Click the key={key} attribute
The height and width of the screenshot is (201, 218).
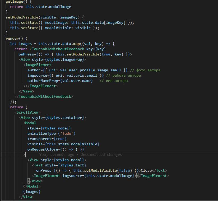tap(96, 49)
